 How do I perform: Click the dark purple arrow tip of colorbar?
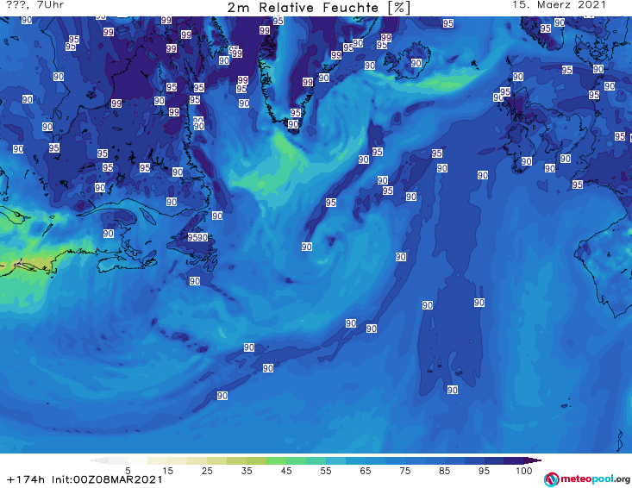[x=533, y=460]
